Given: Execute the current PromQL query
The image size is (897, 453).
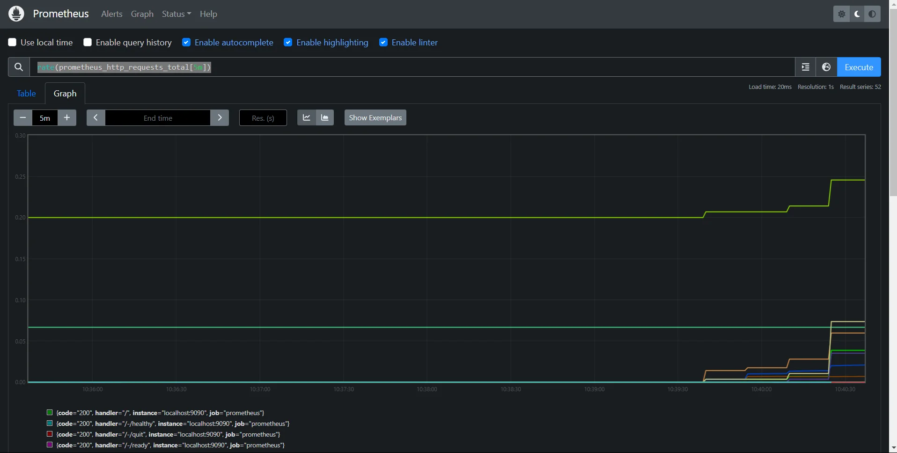Looking at the screenshot, I should point(859,67).
